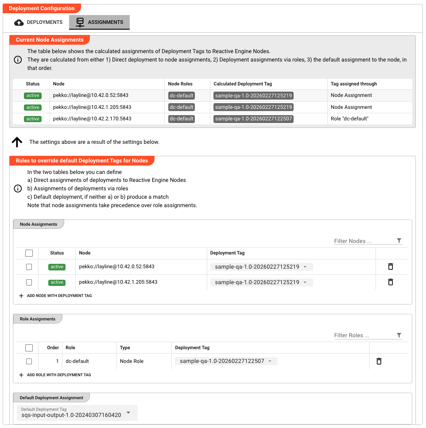426x428 pixels.
Task: Select the Assignments tab
Action: [99, 22]
